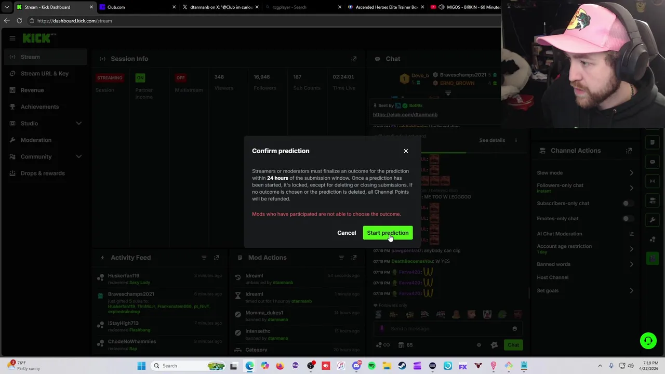Open AI Chat Moderation external link
Image resolution: width=665 pixels, height=374 pixels.
tap(631, 234)
